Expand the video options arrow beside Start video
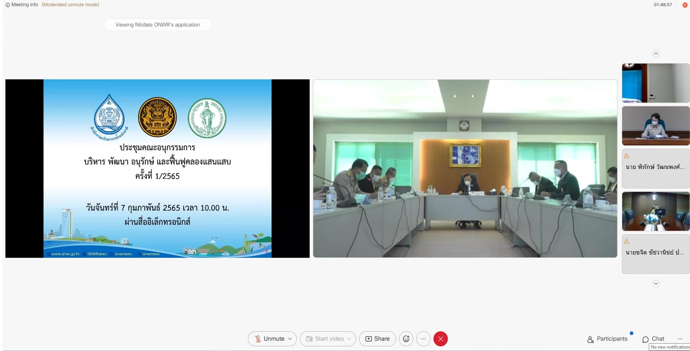The width and height of the screenshot is (690, 351). [x=349, y=339]
